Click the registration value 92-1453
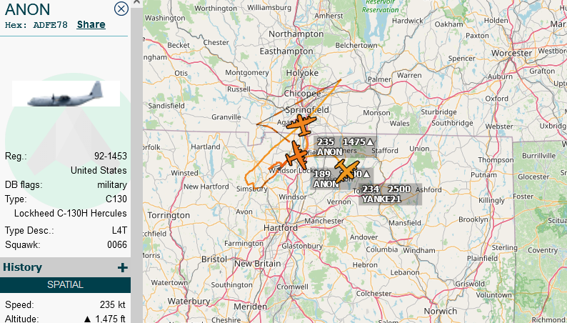This screenshot has width=567, height=323. (x=110, y=156)
